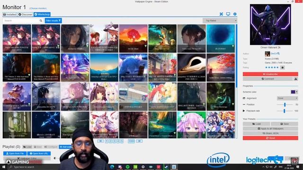Viewport: 303px width, 170px height.
Task: Expand the Alignment dropdown
Action: pyautogui.click(x=287, y=98)
